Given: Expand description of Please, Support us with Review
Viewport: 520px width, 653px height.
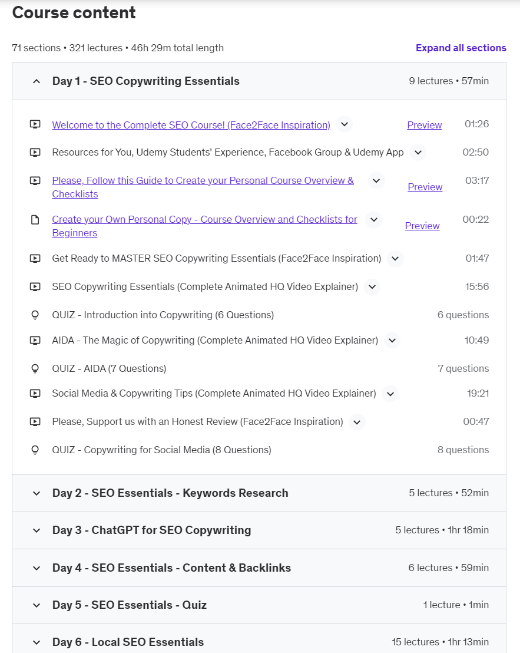Looking at the screenshot, I should (x=357, y=422).
